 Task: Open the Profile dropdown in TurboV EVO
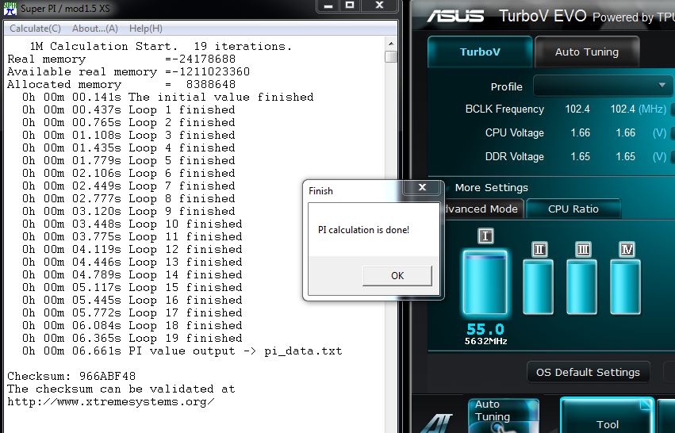[602, 86]
